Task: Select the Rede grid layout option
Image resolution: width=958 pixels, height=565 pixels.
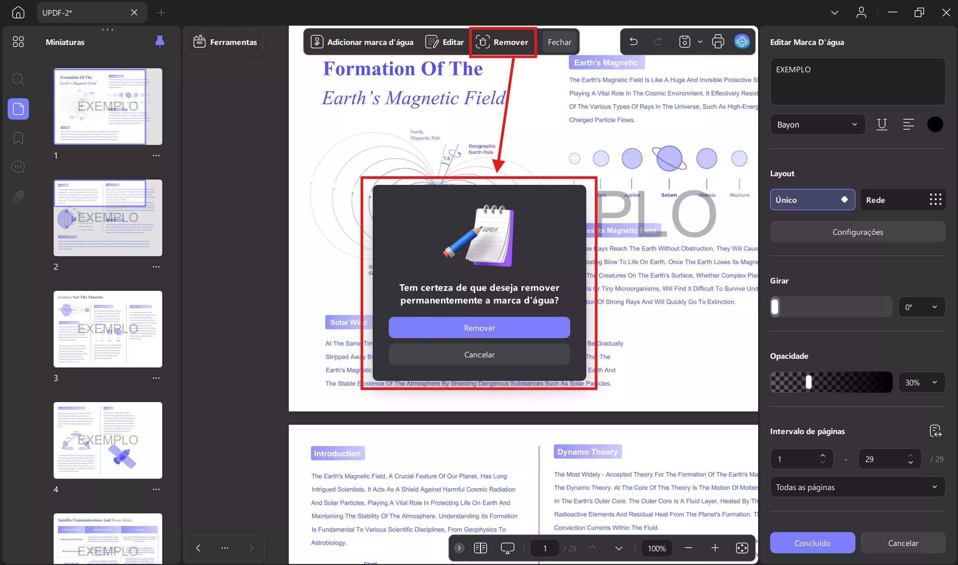Action: pos(903,200)
